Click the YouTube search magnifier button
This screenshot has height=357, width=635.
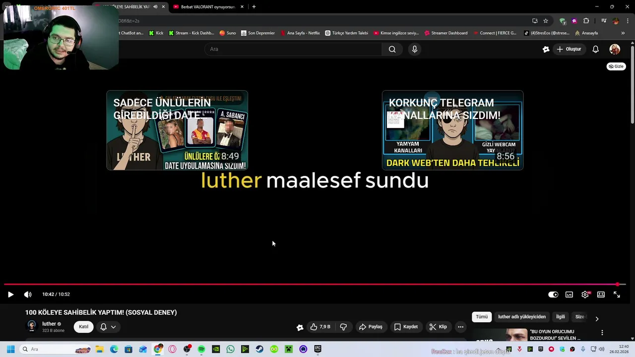point(392,49)
